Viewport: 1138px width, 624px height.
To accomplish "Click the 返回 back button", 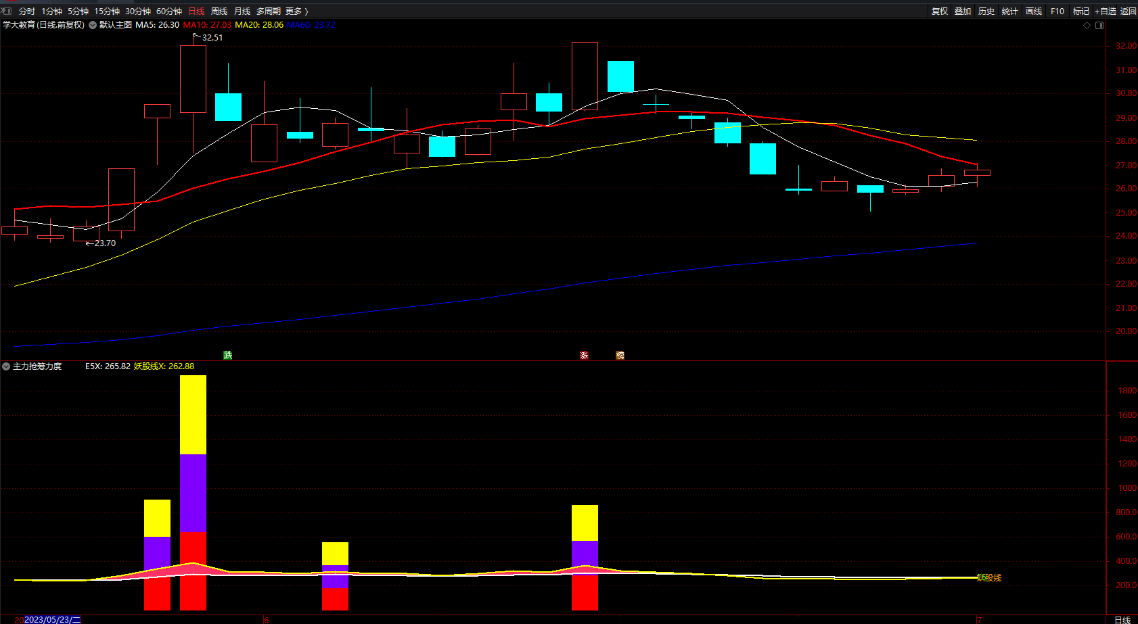I will click(x=1129, y=11).
